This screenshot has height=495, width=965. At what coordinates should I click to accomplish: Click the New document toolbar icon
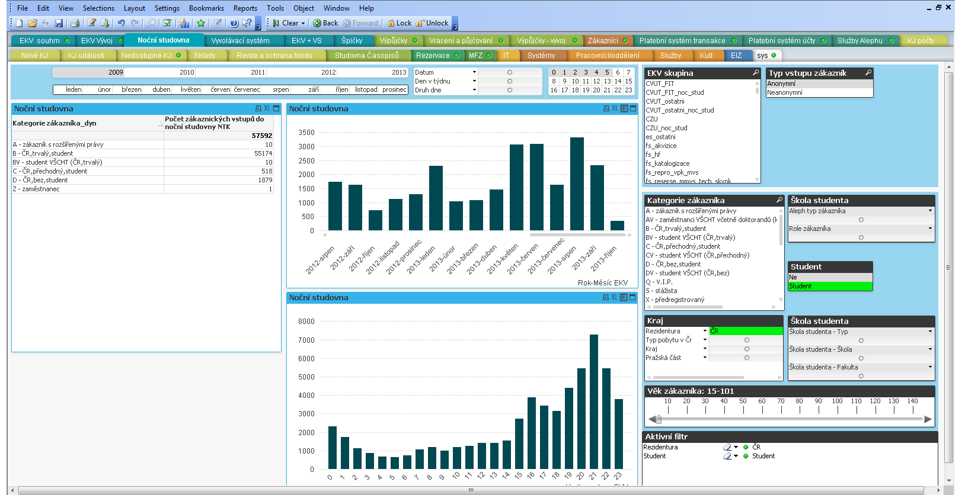click(x=20, y=23)
